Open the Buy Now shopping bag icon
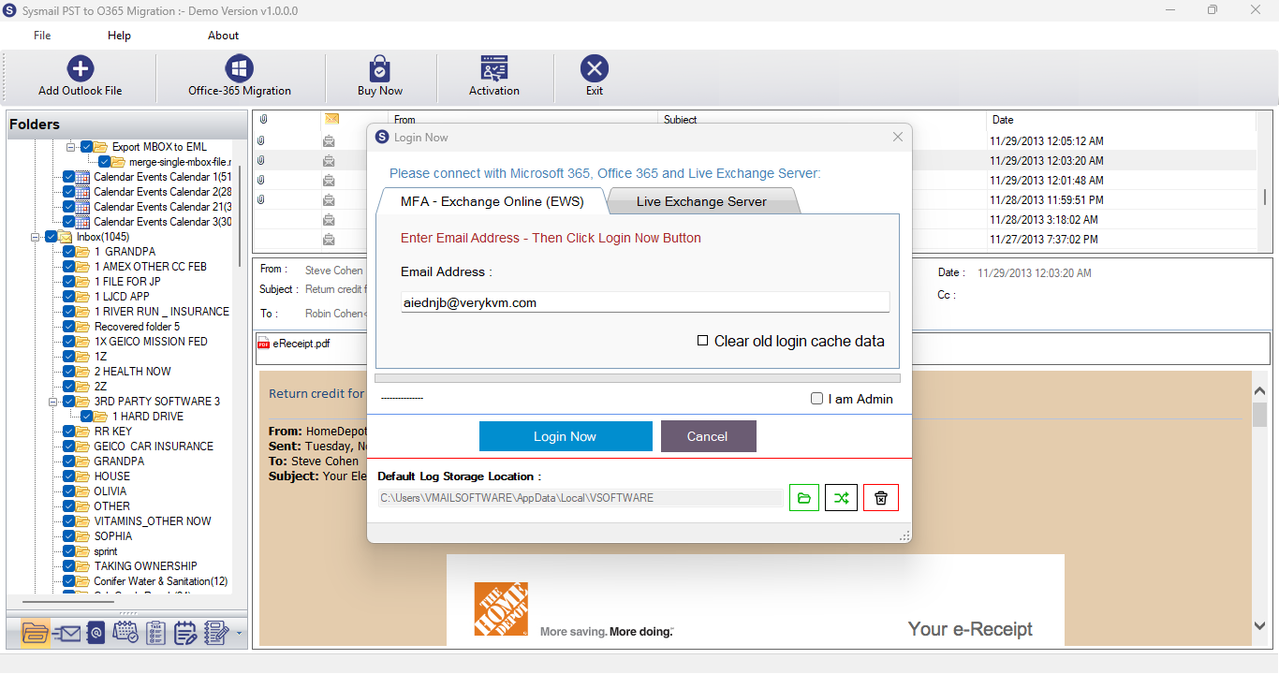 (380, 68)
